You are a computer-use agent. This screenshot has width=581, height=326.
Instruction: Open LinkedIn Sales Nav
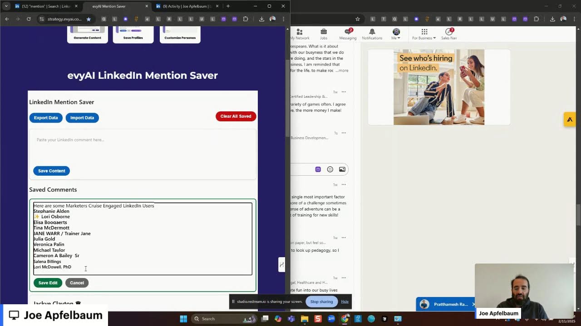[449, 34]
